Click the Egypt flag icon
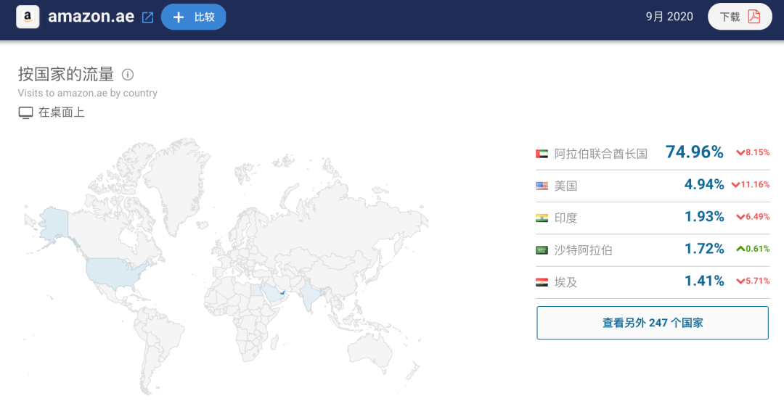784x404 pixels. (x=542, y=282)
